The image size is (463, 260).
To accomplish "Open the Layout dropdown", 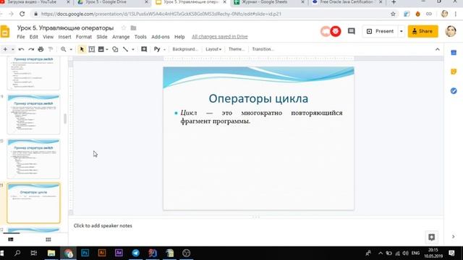I will click(x=213, y=49).
